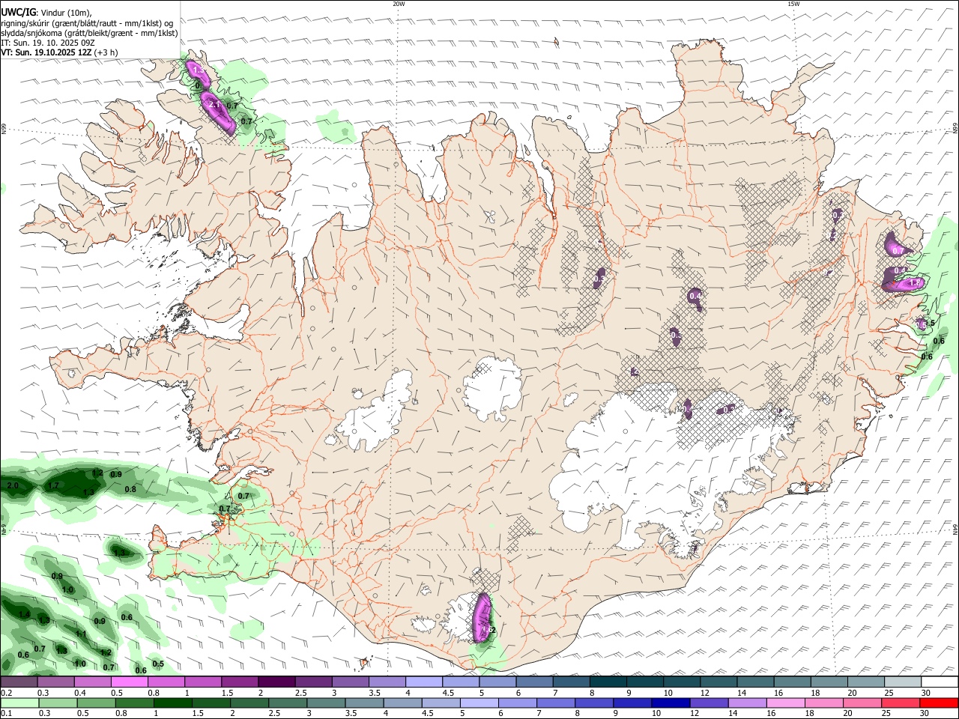Pick the dark teal upper-row swatch between 8 and 9
This screenshot has height=719, width=959.
tap(608, 682)
